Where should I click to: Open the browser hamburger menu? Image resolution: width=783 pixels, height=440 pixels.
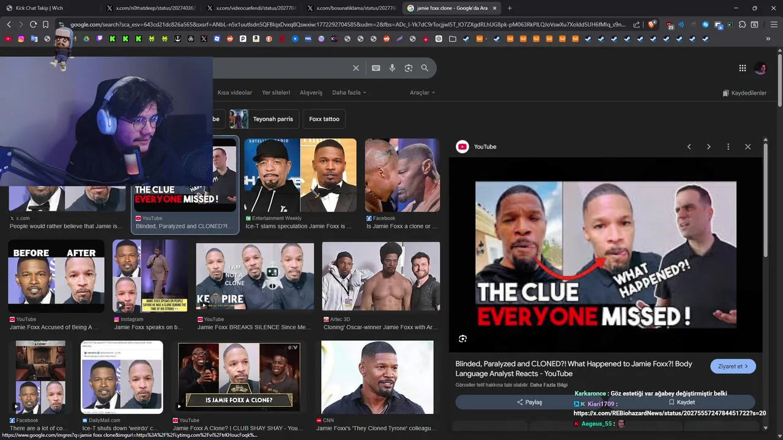pos(773,24)
